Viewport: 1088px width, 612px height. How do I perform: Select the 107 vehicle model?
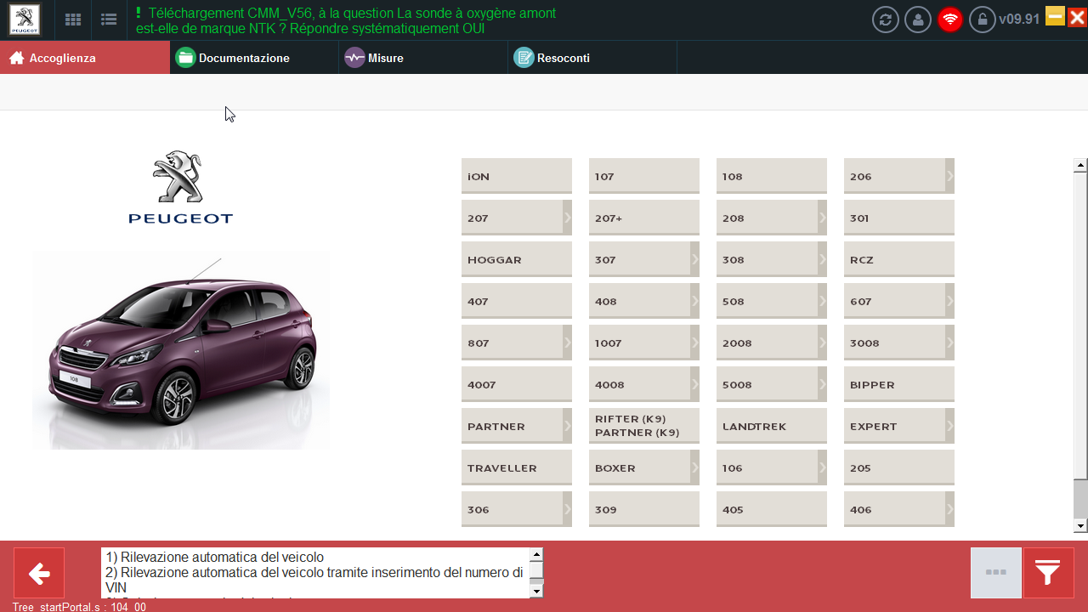pos(644,176)
